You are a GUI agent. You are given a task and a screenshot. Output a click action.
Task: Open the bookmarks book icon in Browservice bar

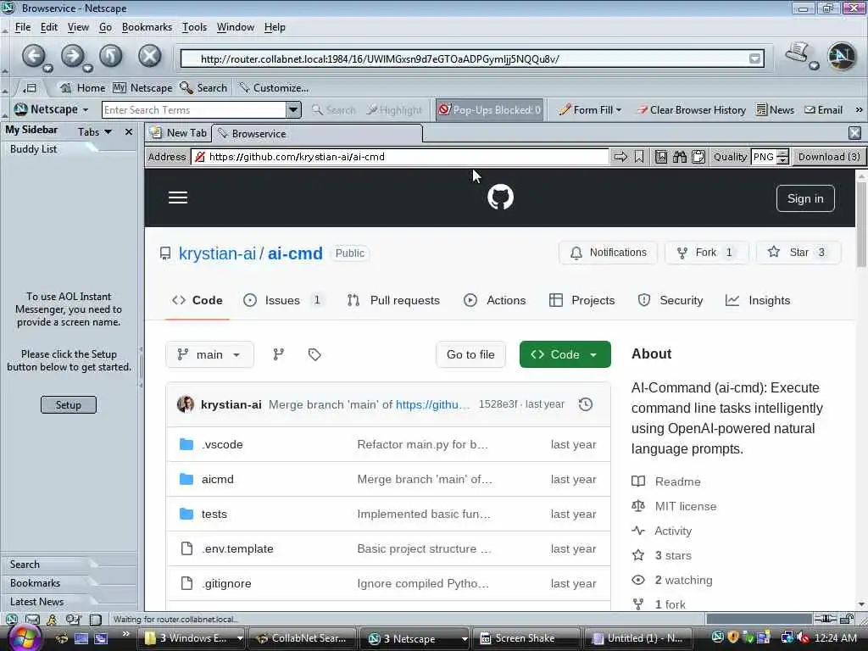pos(661,157)
